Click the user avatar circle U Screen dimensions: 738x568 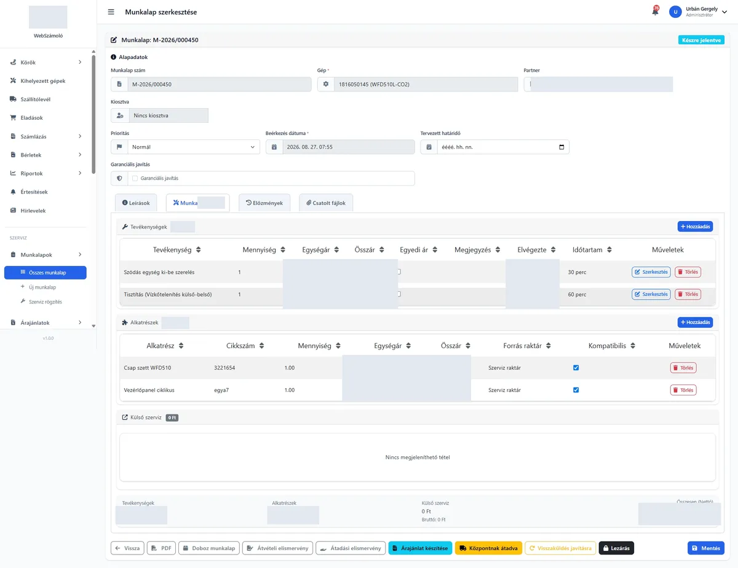(676, 12)
